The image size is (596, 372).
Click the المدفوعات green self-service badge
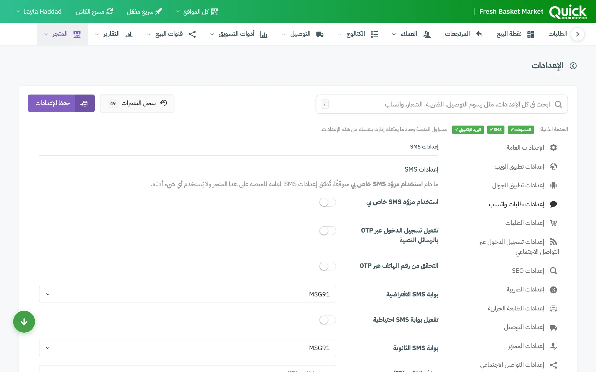click(521, 130)
